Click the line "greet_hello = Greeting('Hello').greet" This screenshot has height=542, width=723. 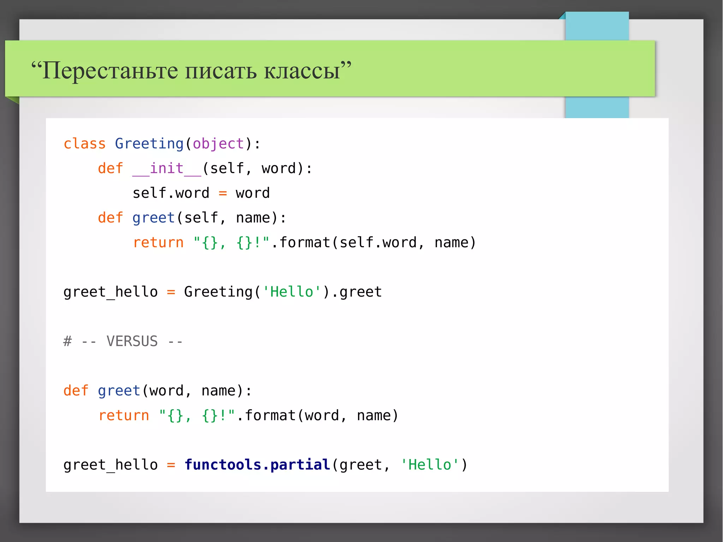[223, 292]
